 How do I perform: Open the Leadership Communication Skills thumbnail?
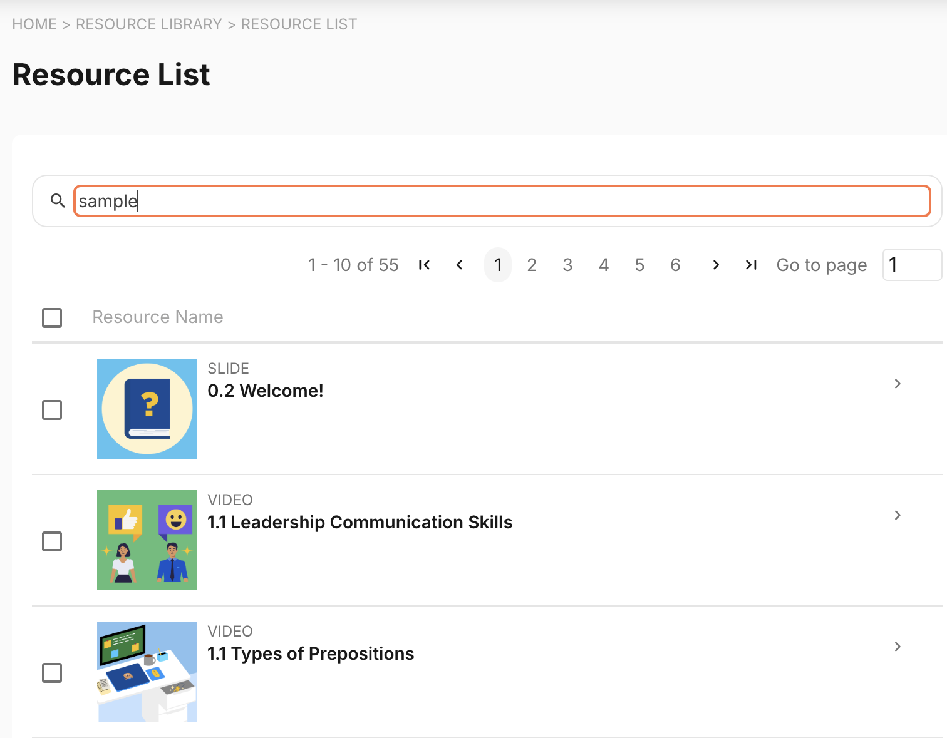click(x=147, y=540)
